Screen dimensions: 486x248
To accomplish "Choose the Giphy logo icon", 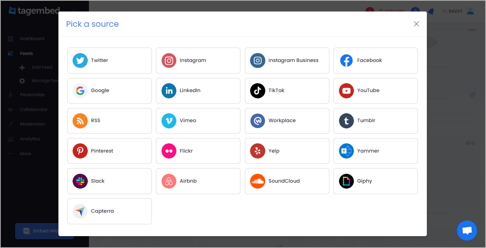I will point(346,181).
